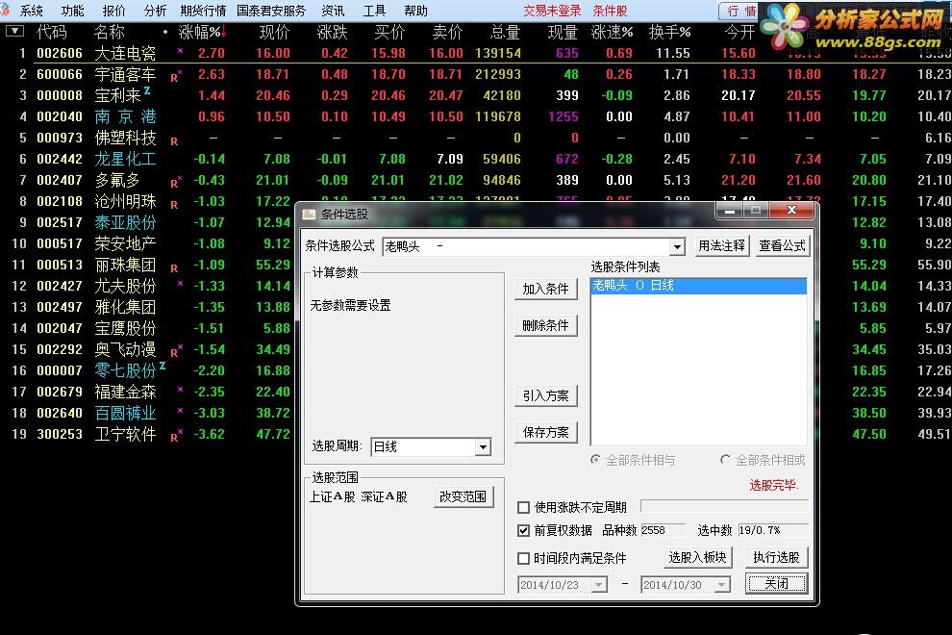This screenshot has width=952, height=635.
Task: Select stock row 沧州明珠
Action: (x=147, y=201)
